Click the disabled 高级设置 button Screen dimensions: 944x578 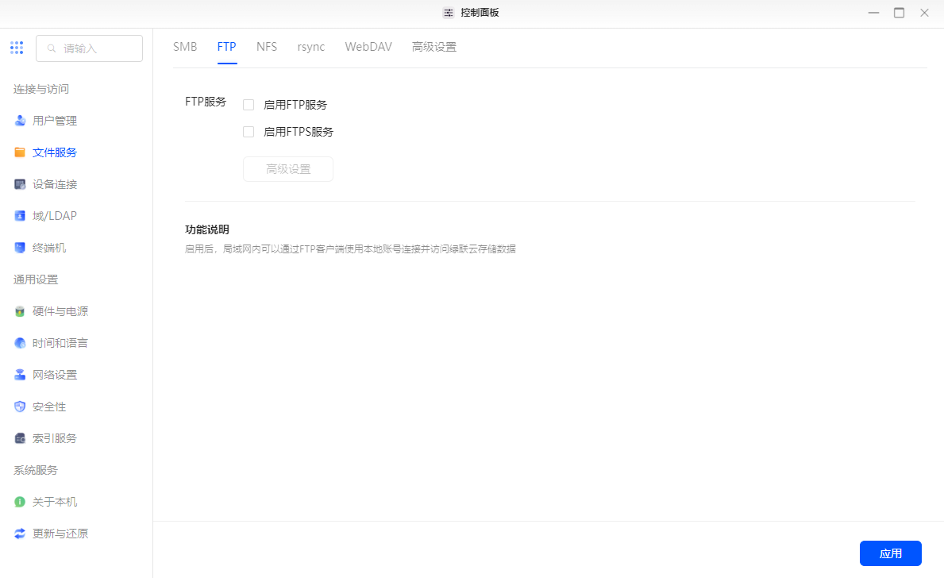click(x=287, y=169)
